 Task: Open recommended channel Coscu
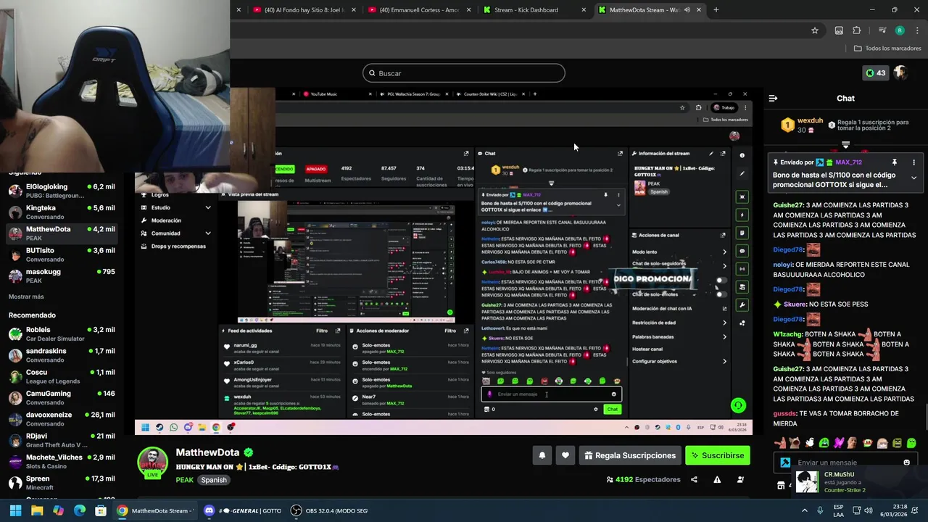click(62, 376)
